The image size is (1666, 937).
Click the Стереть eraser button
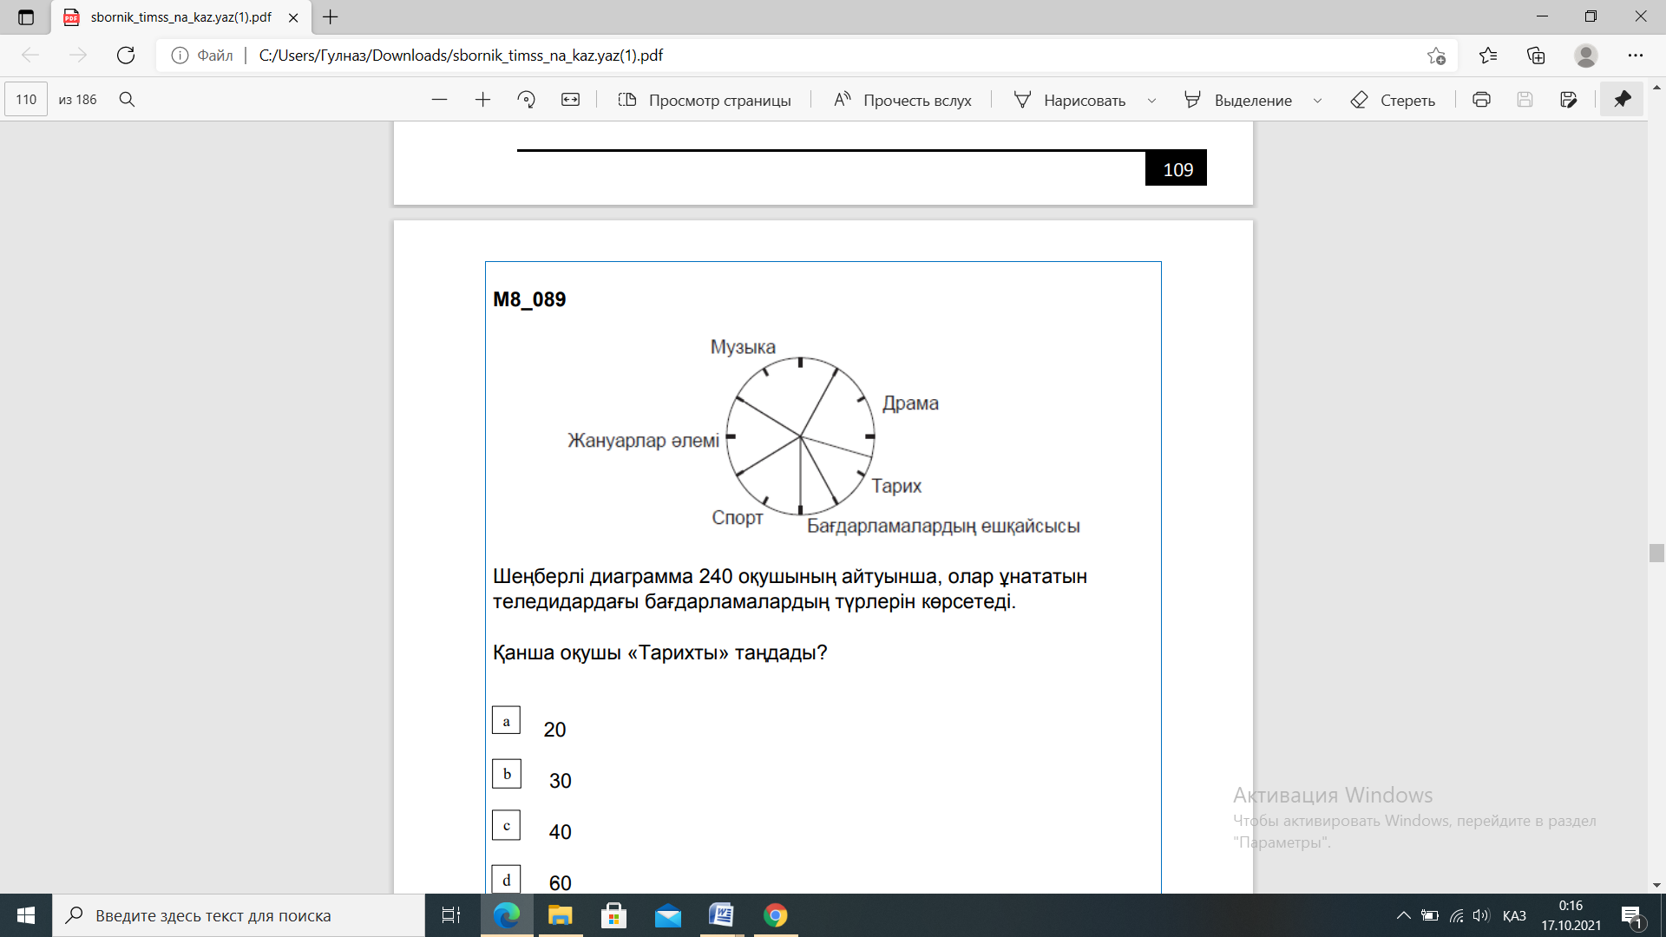point(1393,100)
